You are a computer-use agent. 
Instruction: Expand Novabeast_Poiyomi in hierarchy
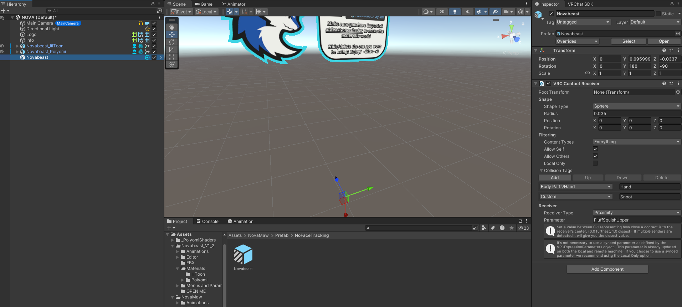tap(17, 52)
